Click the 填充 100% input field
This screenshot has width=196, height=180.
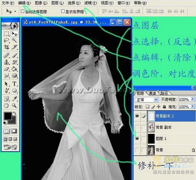(184, 107)
